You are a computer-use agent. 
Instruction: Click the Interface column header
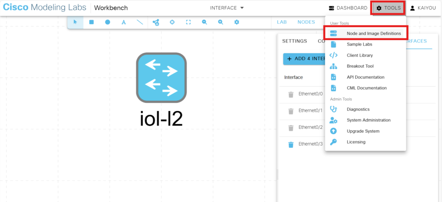[294, 77]
